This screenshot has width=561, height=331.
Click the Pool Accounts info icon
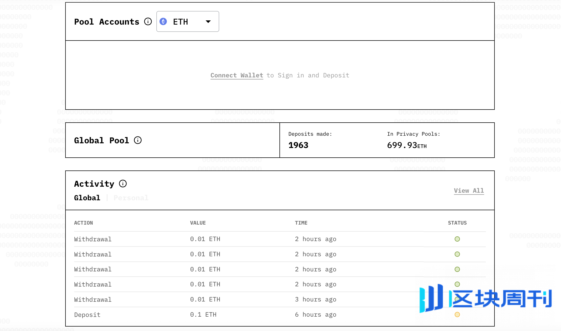pyautogui.click(x=148, y=21)
